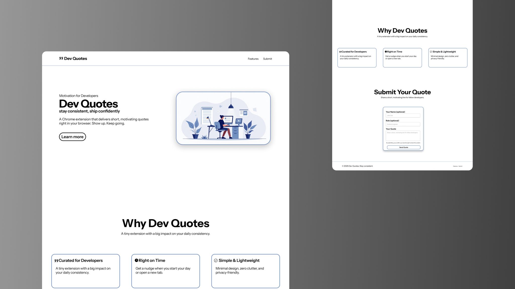Click clock icon in small Right on Time card

(x=386, y=52)
